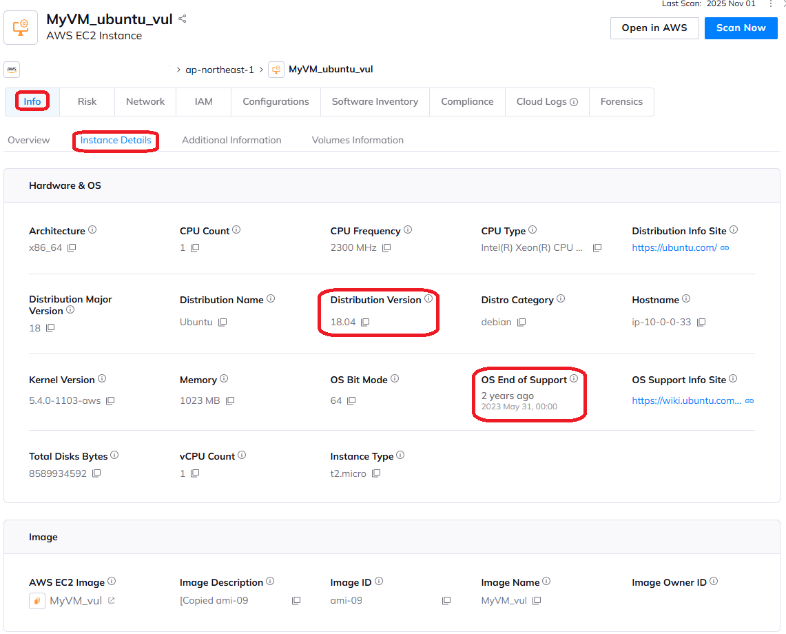Click the info icon beside Kernel Version
786x634 pixels.
coord(102,379)
